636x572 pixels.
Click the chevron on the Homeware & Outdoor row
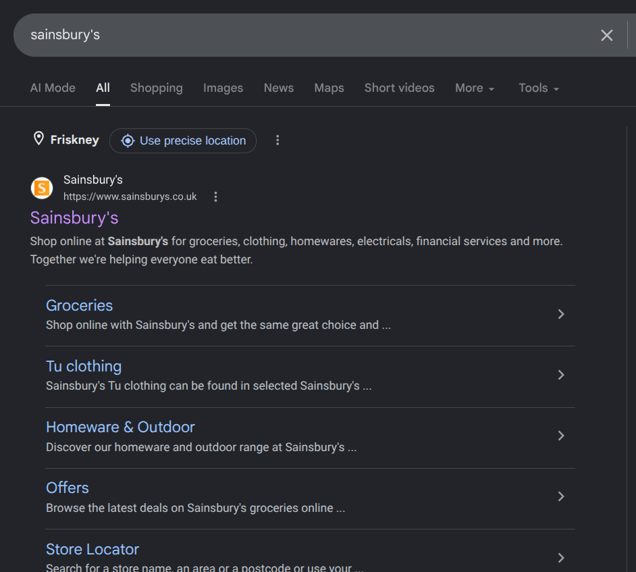[561, 436]
